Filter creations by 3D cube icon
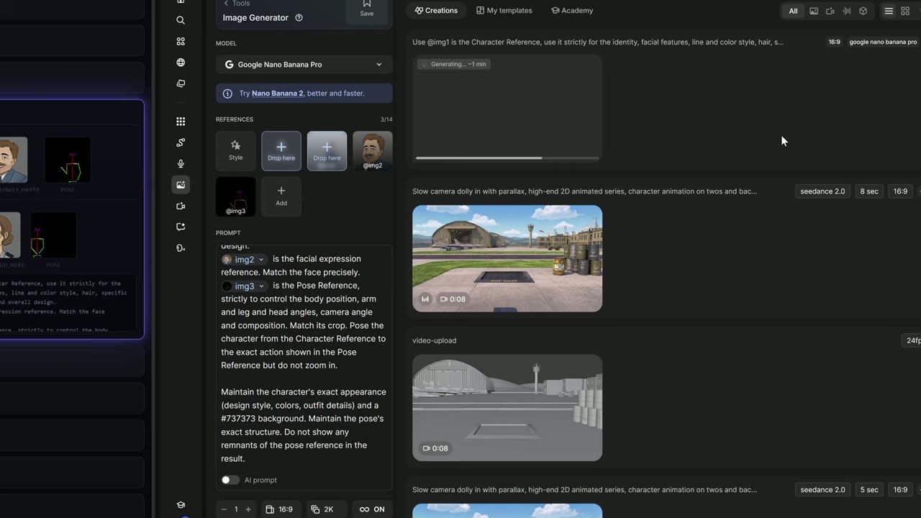The image size is (921, 518). click(x=863, y=11)
